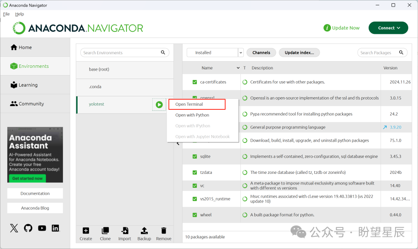Uncheck the ca-certificates package checkbox
This screenshot has height=249, width=418.
(x=195, y=82)
